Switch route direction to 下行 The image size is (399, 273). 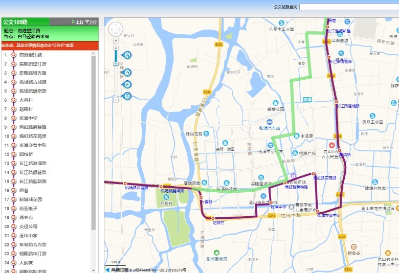tap(91, 22)
